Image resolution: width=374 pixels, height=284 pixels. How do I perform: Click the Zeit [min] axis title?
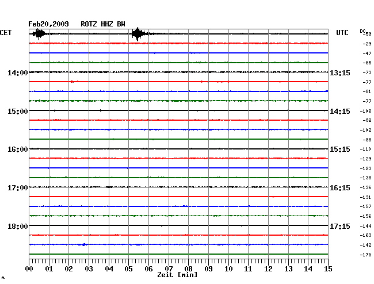pos(177,275)
